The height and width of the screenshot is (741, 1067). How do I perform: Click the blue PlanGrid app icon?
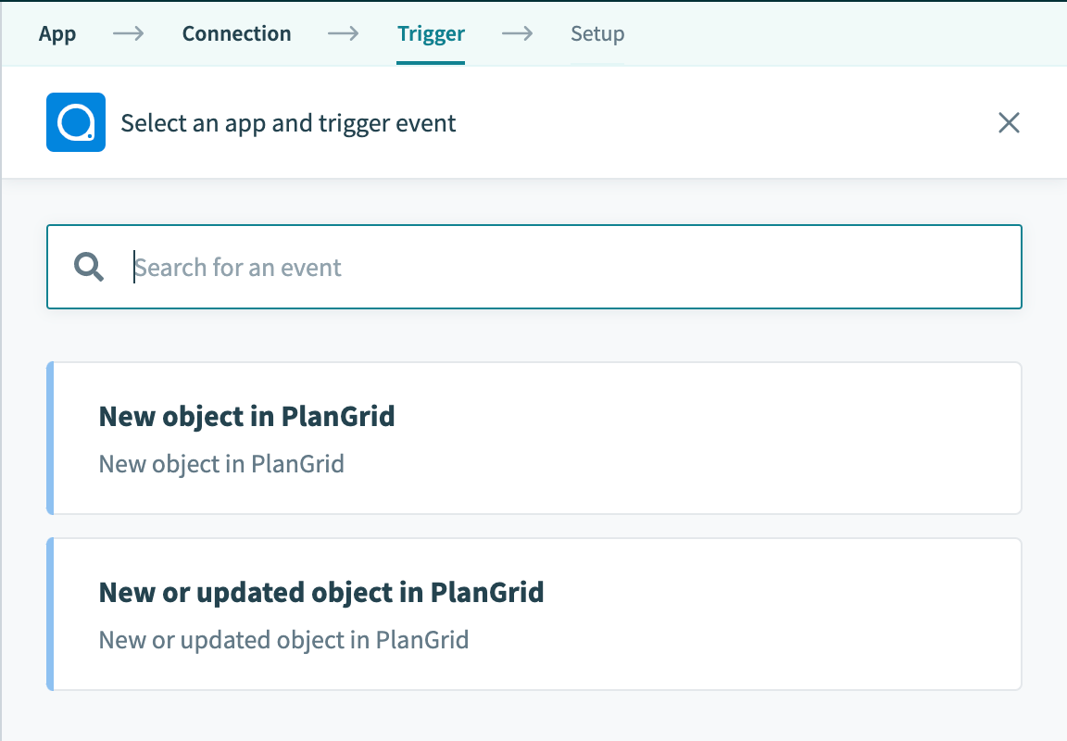tap(76, 122)
